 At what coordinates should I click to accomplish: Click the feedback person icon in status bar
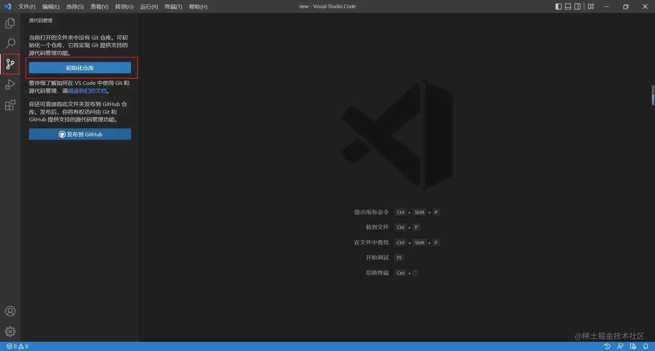tap(620, 346)
